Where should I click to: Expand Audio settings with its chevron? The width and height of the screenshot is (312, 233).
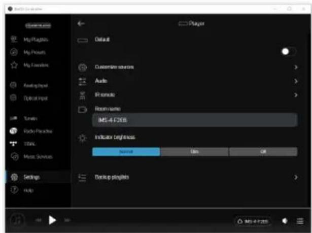295,81
